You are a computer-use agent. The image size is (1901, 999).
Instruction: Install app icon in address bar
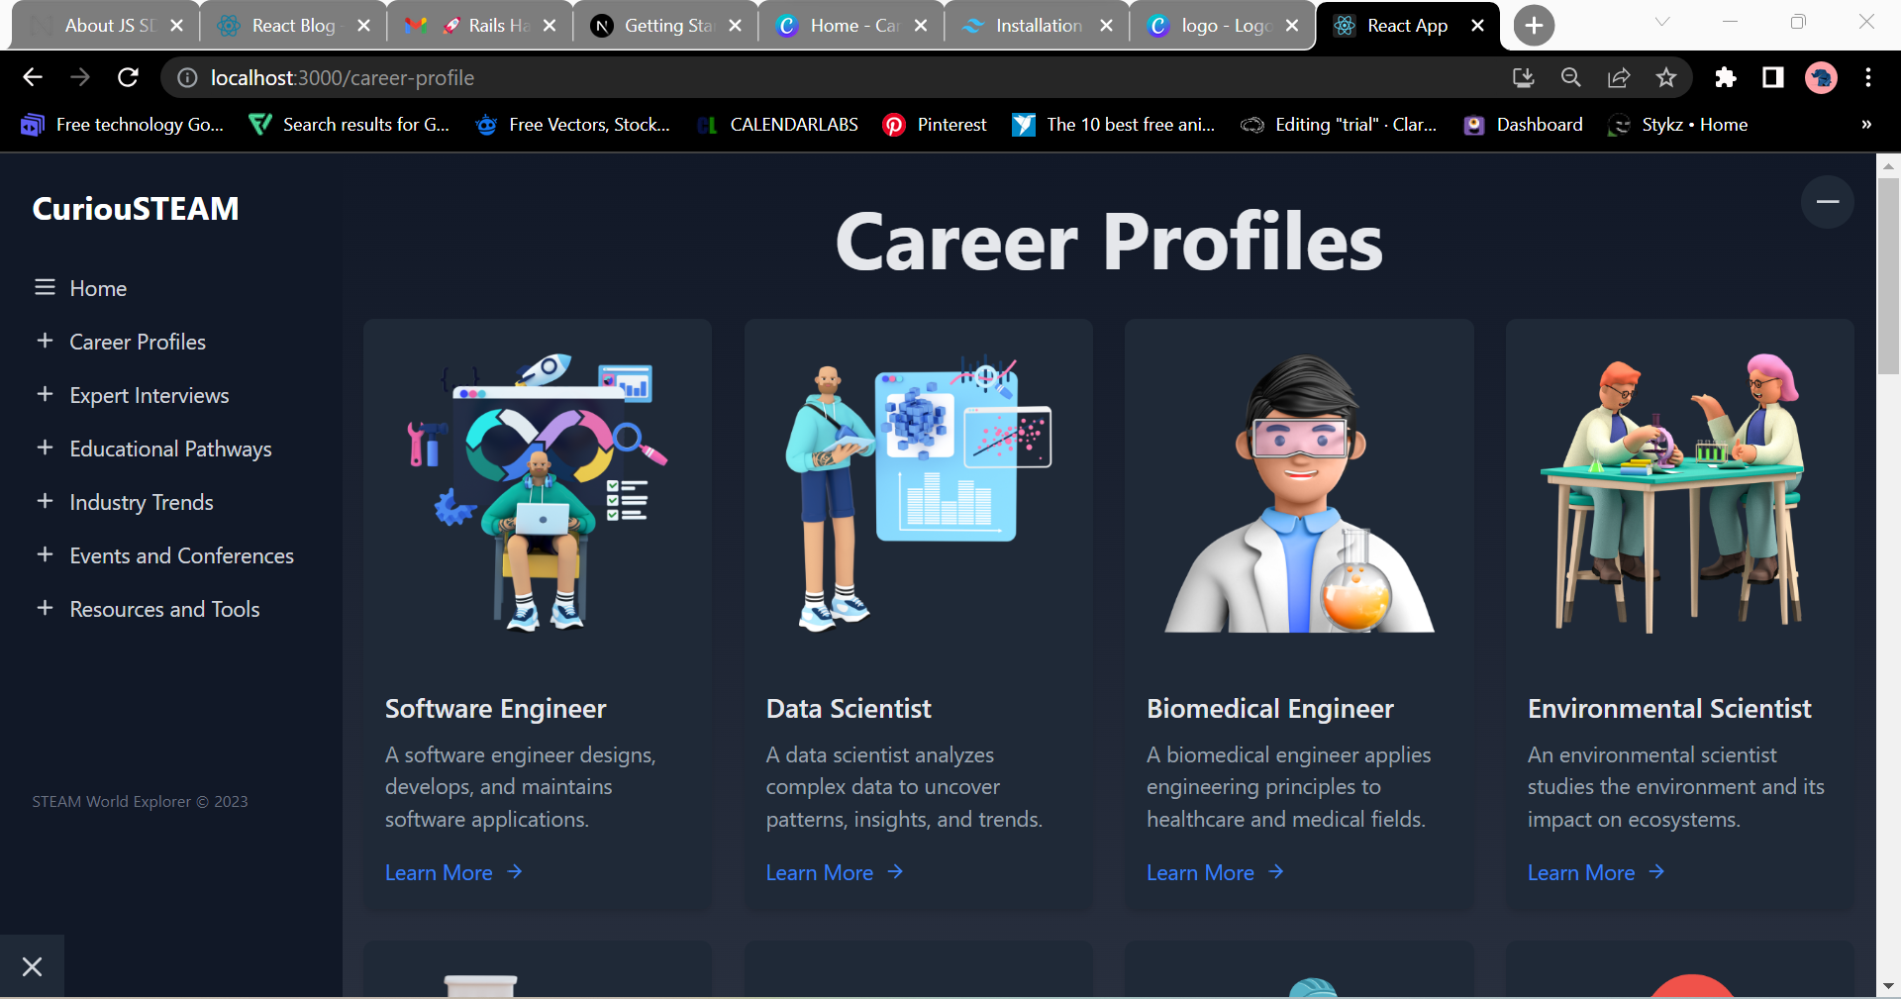1523,77
